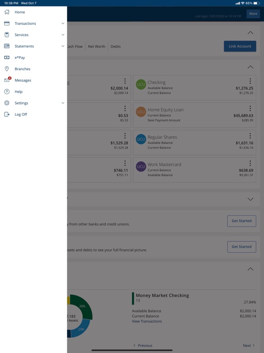This screenshot has height=353, width=264.
Task: Click Get Started for other banks transfer
Action: 242,221
